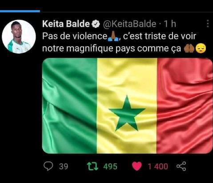Viewport: 213px width, 183px height.
Task: Click the praying hands emoji after violence
Action: [113, 36]
